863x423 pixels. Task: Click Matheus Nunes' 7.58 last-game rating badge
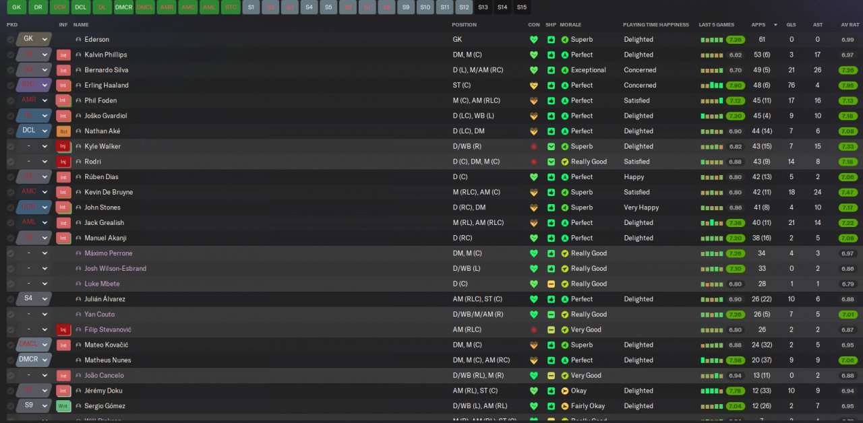(x=736, y=360)
